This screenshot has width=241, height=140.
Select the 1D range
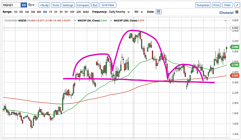(15, 12)
